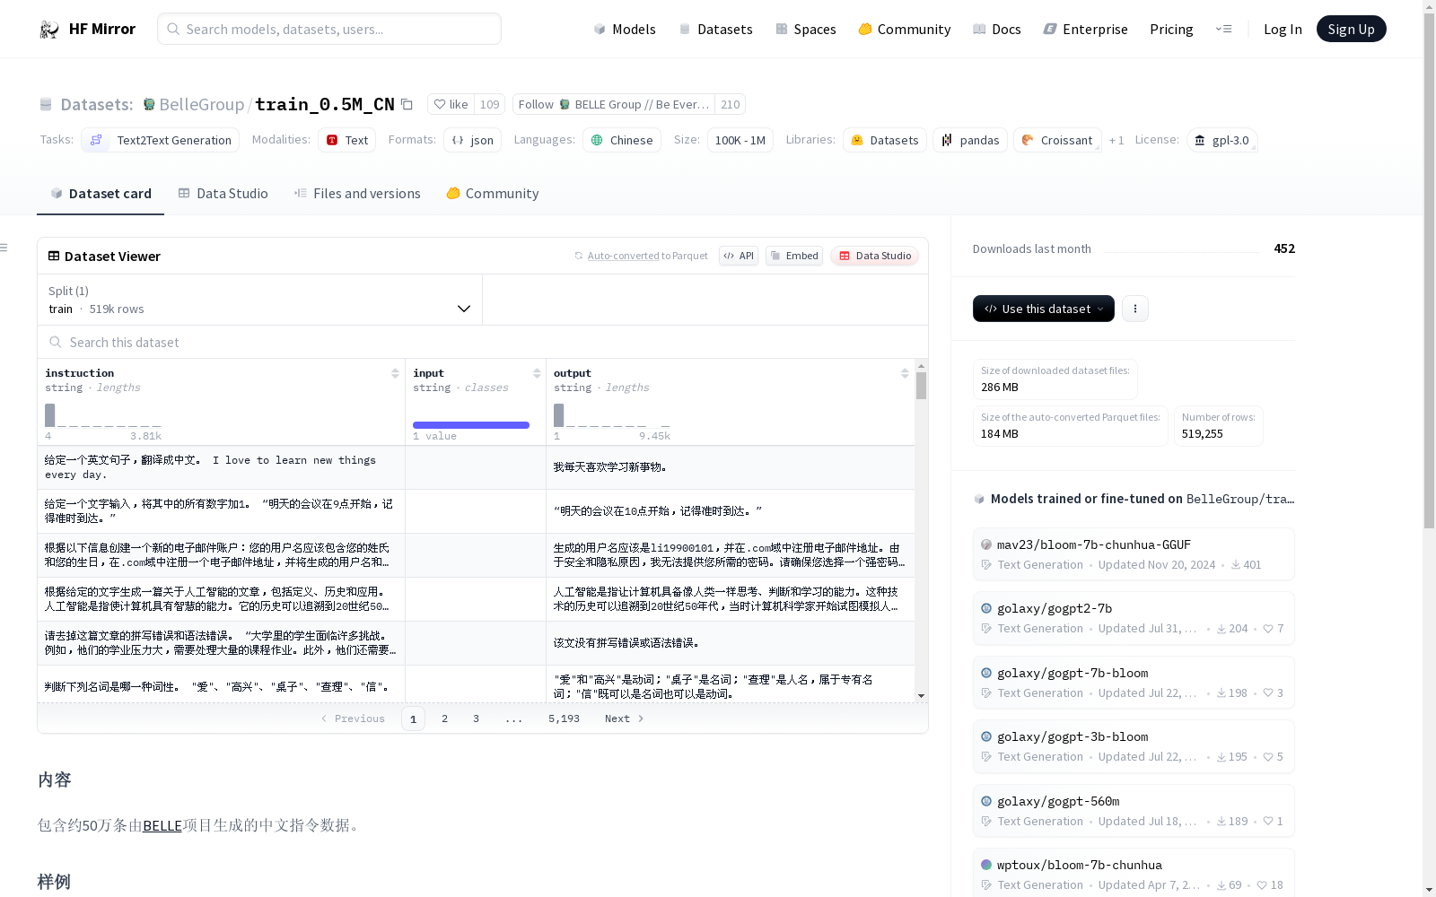Viewport: 1436px width, 897px height.
Task: Focus the top search models field
Action: click(x=329, y=29)
